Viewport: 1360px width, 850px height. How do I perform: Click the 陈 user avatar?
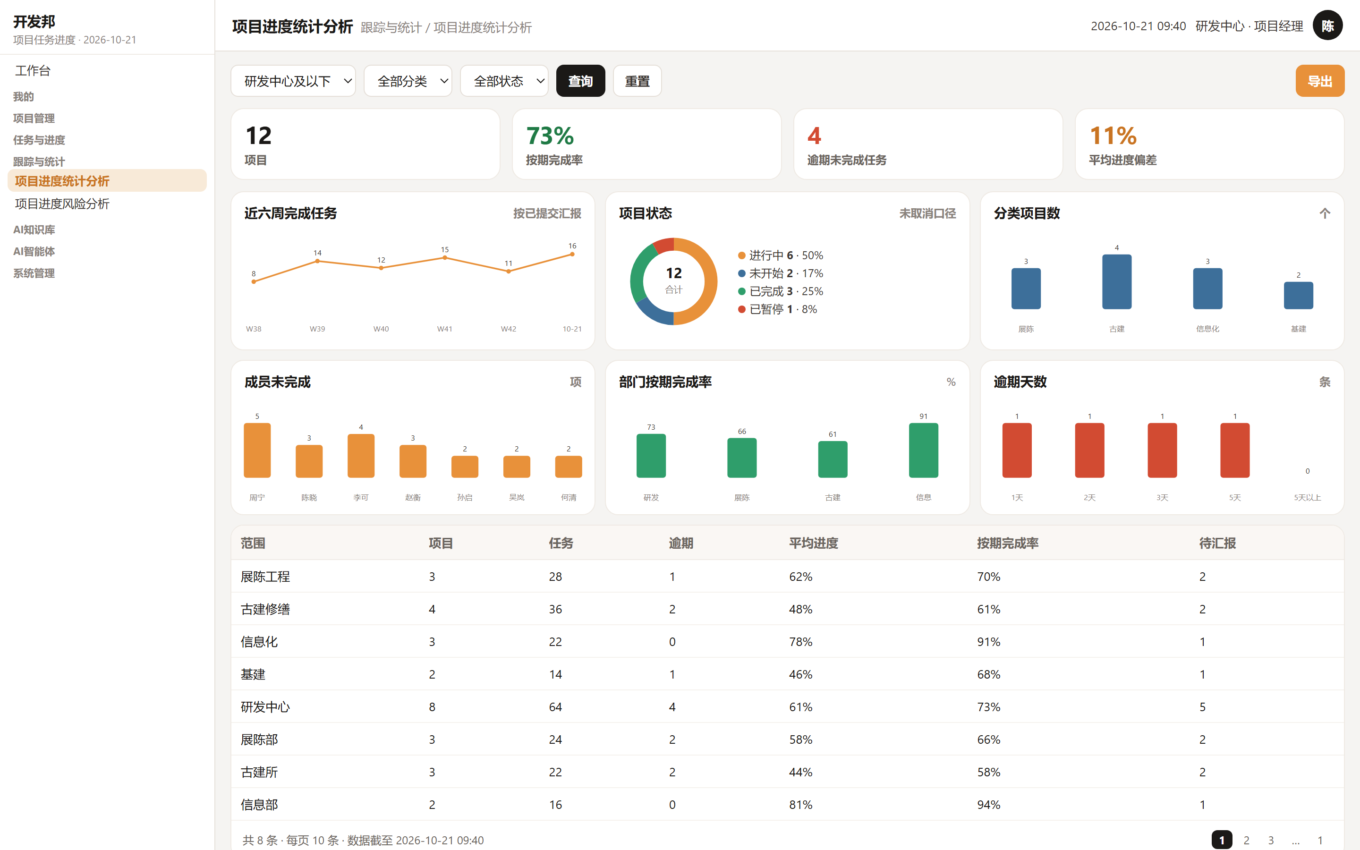[1327, 26]
